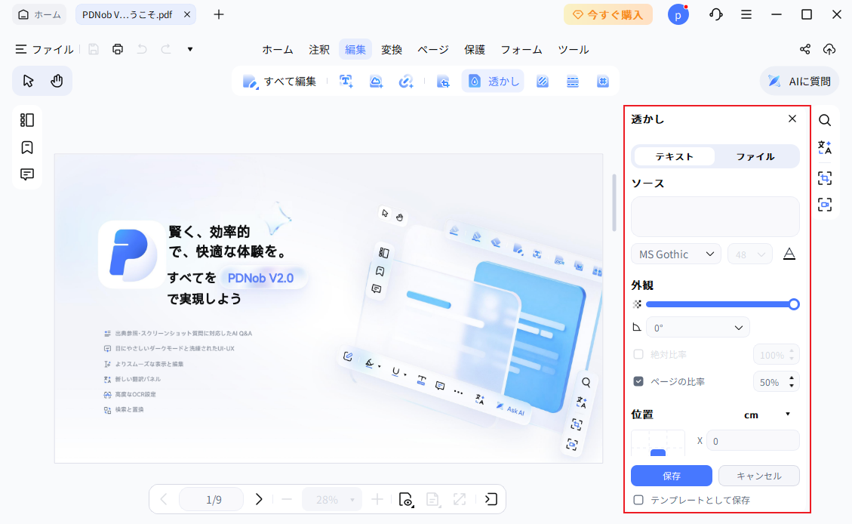Uncheck the ページの比率 option
Image resolution: width=852 pixels, height=524 pixels.
tap(638, 381)
